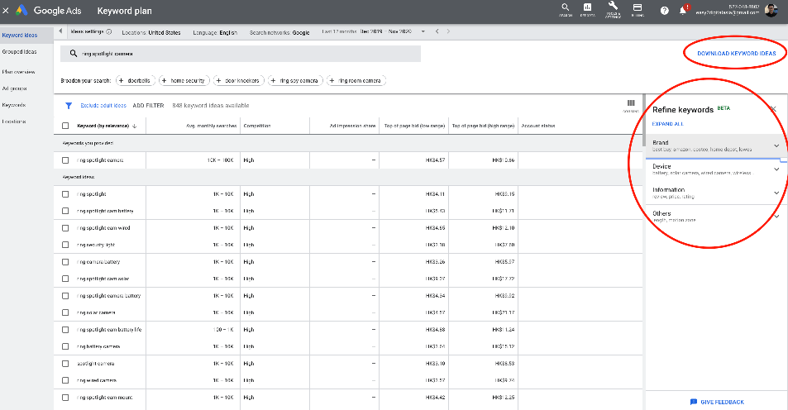Viewport: 788px width, 410px height.
Task: Click EXPAND ALL in Refine keywords
Action: (x=668, y=124)
